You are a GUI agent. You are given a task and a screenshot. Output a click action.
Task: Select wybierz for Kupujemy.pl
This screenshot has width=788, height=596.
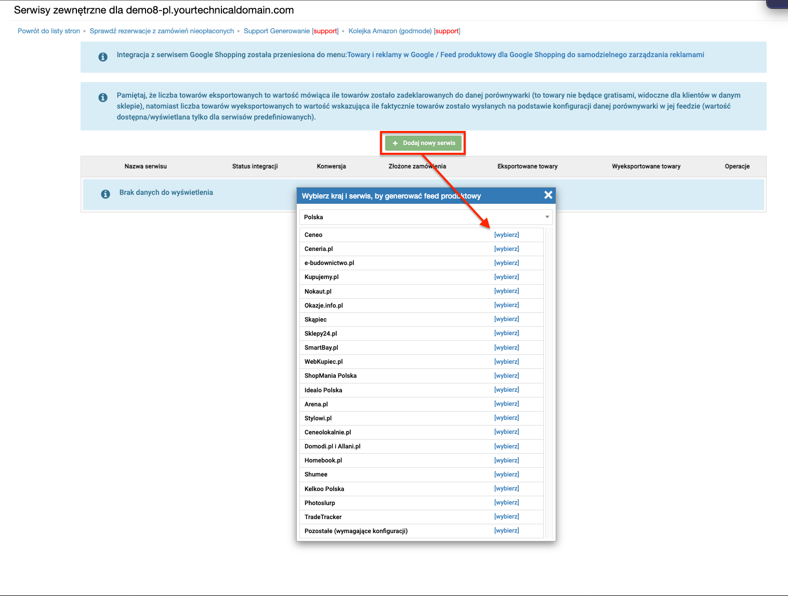click(506, 277)
